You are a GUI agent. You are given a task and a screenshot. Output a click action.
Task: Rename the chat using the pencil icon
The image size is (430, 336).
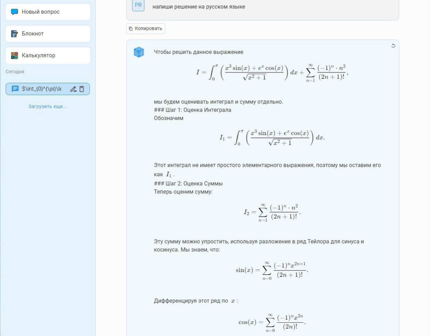(x=73, y=89)
